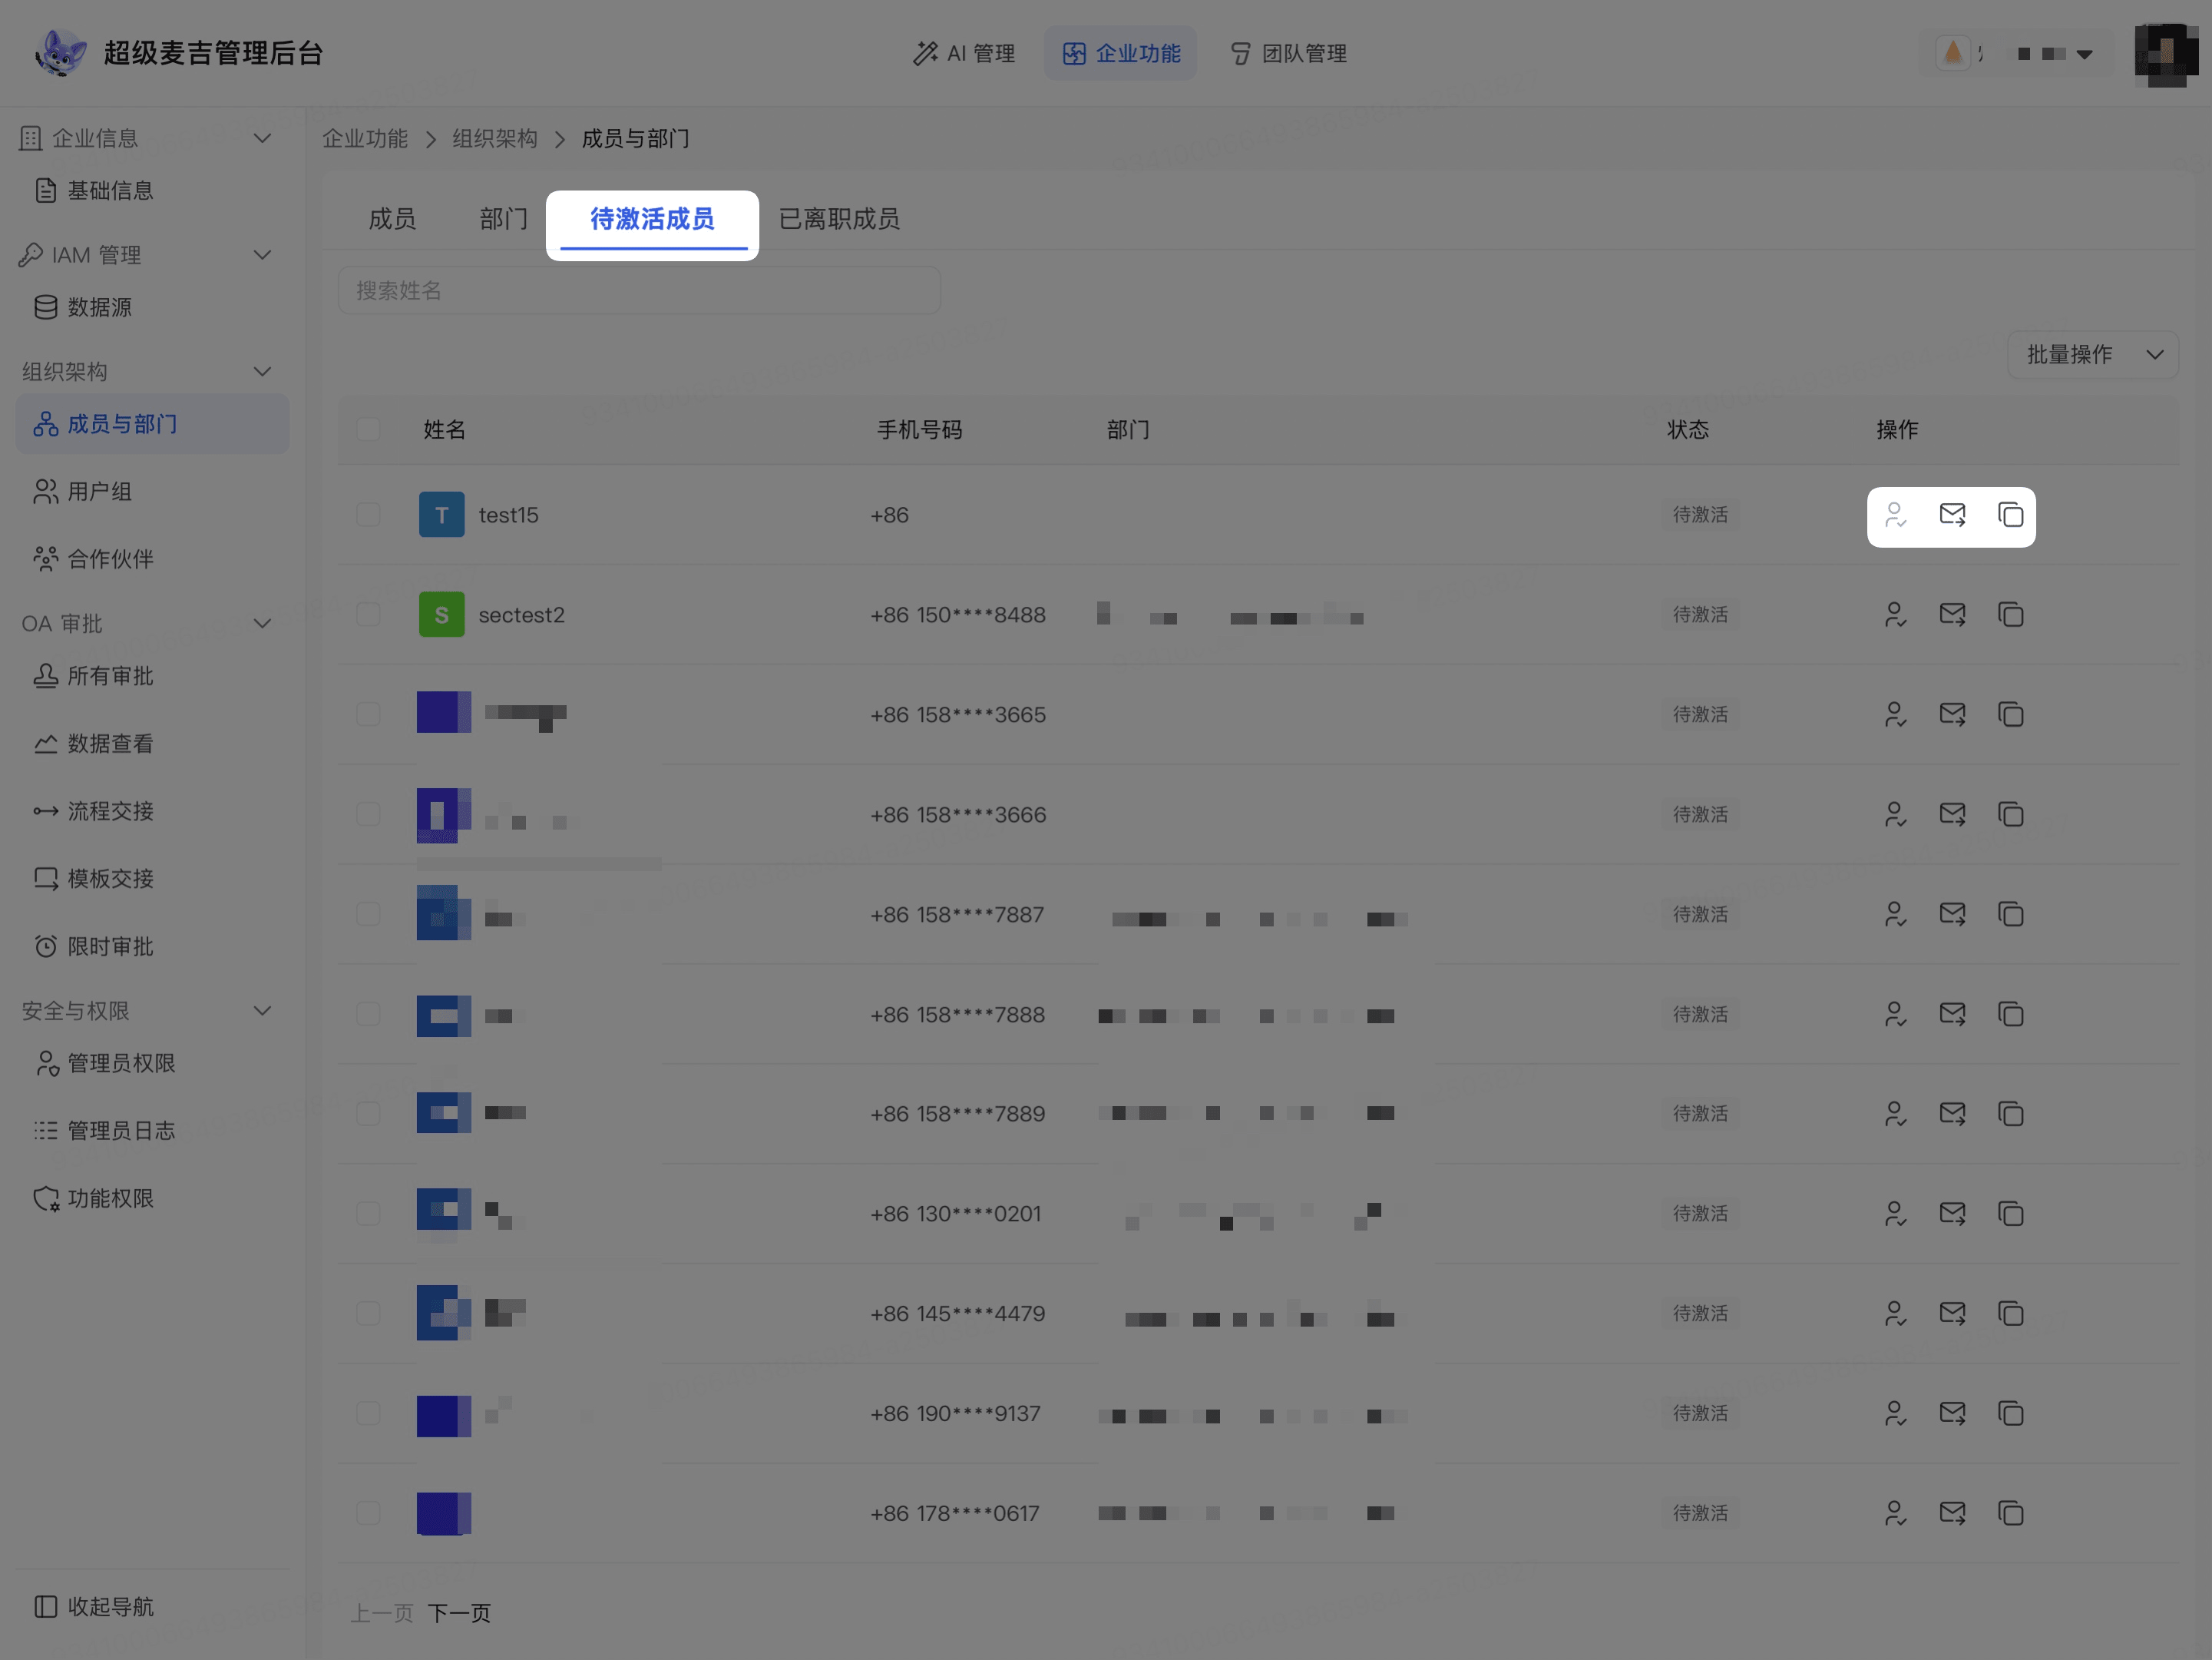
Task: Click copy icon in sectest2 row
Action: pyautogui.click(x=2010, y=615)
